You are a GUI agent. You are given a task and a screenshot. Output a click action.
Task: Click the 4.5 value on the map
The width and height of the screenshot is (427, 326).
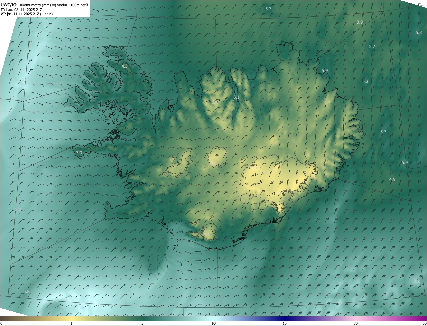click(392, 180)
